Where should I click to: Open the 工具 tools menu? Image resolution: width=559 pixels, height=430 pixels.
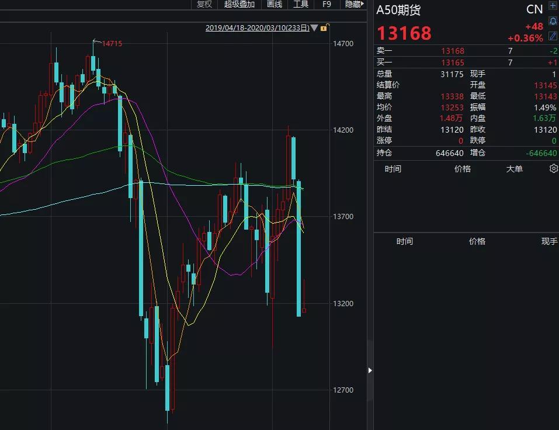301,4
